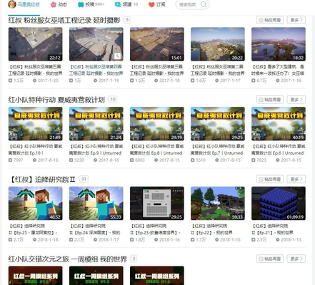Open the 粉丝服女巫塔第四层 video title
The width and height of the screenshot is (315, 285).
tap(96, 70)
